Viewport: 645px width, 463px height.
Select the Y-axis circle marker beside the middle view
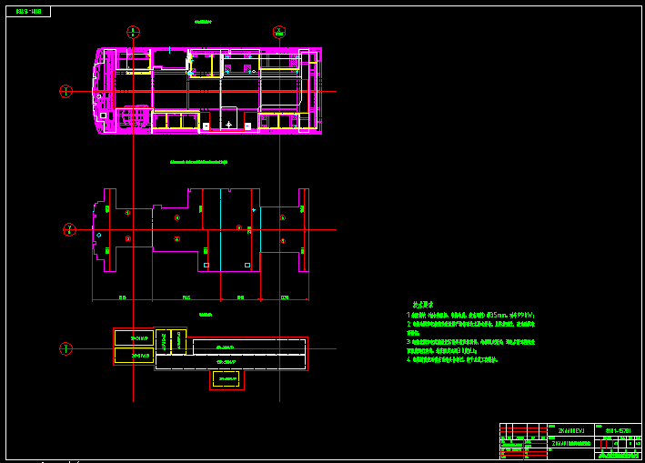coord(69,229)
